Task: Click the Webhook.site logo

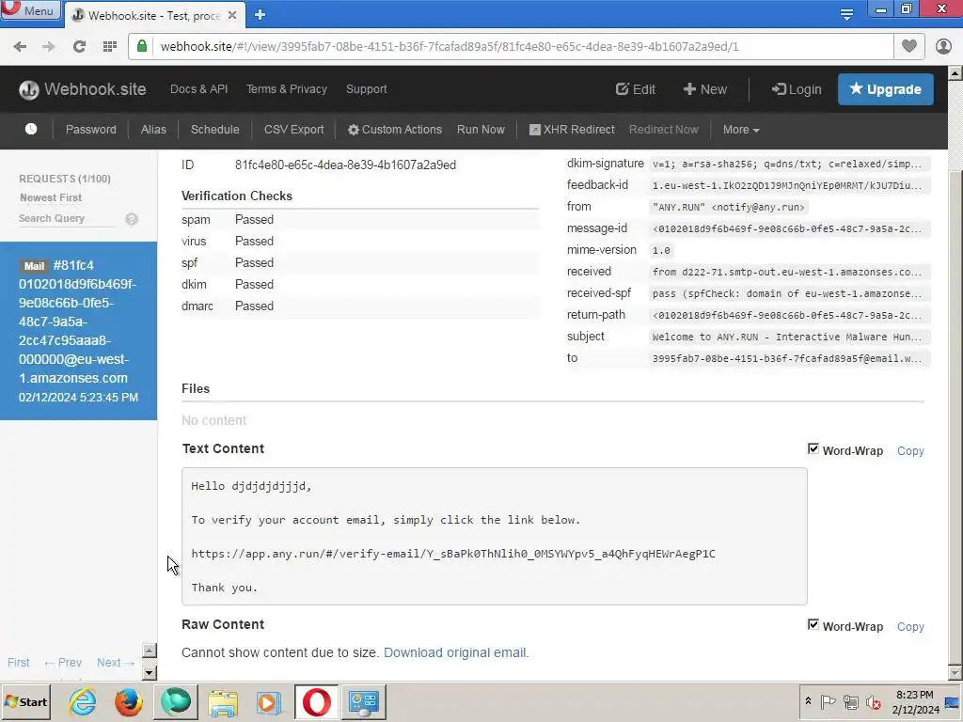Action: pyautogui.click(x=83, y=89)
